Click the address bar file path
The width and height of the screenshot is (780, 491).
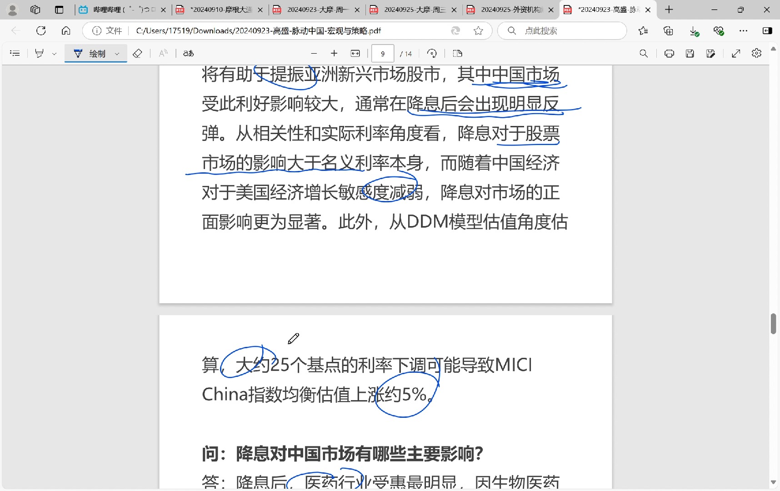[x=258, y=30]
